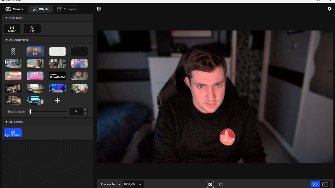Increase Blur Strength with the up arrow

coord(85,110)
